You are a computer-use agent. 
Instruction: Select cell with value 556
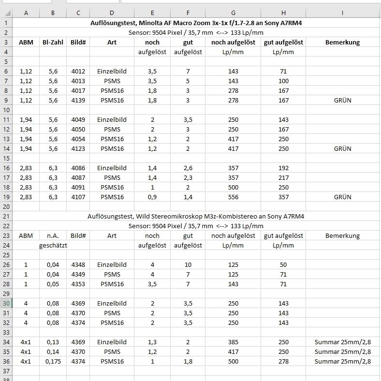click(233, 197)
